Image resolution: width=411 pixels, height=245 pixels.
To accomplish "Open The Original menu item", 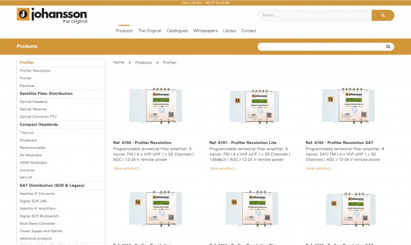I will point(150,31).
